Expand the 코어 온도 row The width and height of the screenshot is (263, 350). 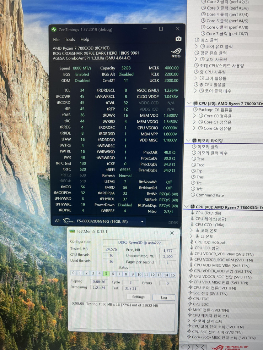click(x=192, y=230)
